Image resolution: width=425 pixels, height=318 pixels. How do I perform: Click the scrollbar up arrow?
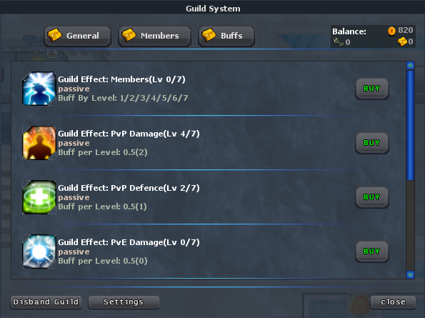coord(411,65)
